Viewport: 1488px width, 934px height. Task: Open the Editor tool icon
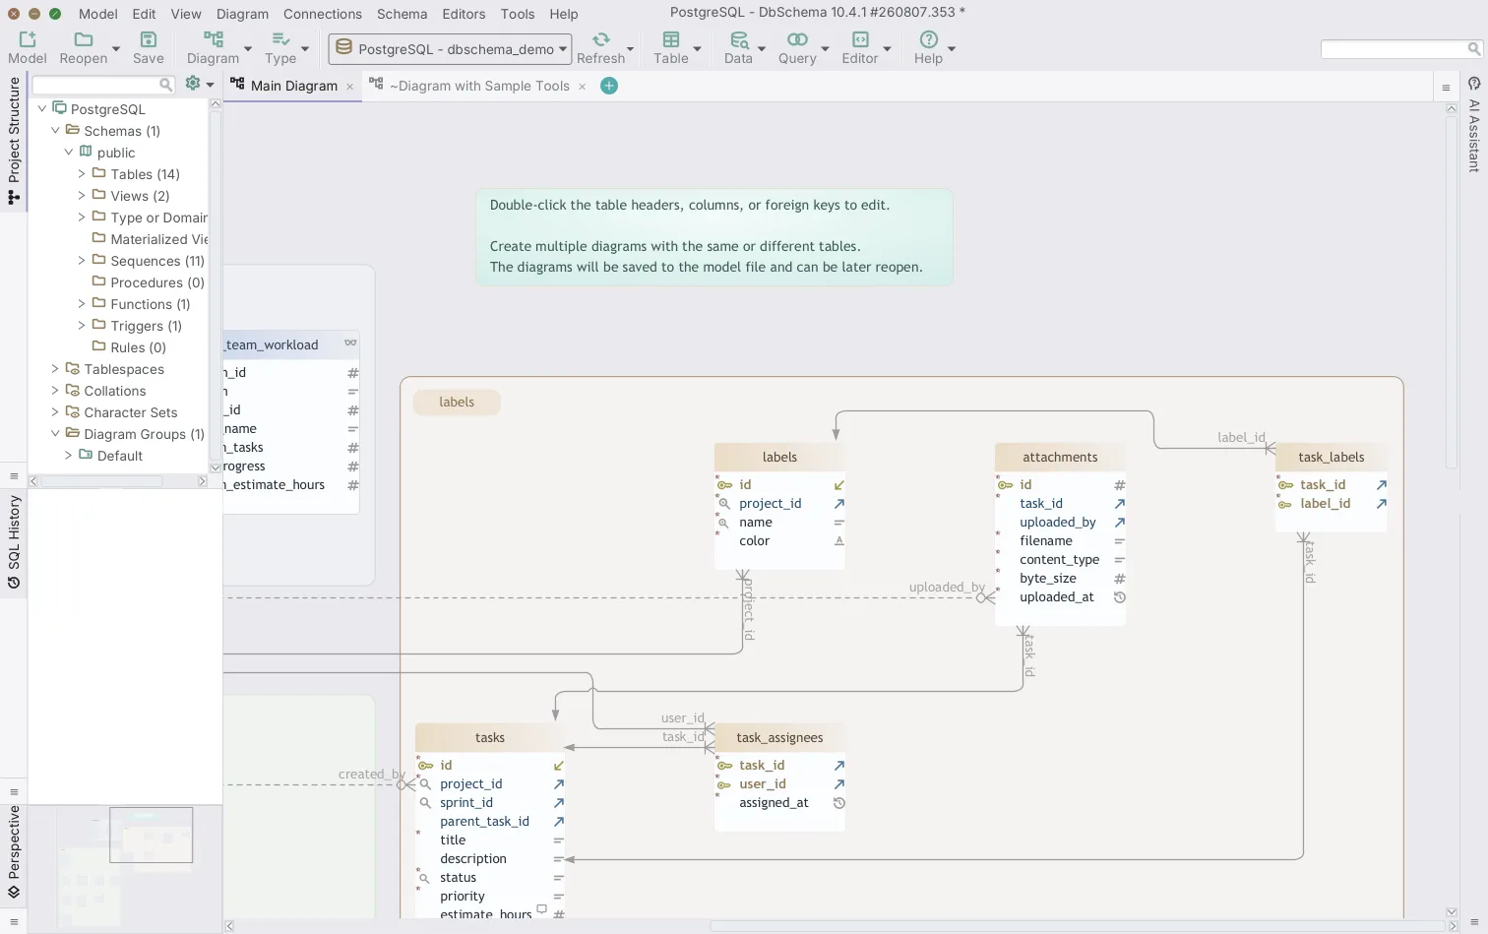pos(860,39)
